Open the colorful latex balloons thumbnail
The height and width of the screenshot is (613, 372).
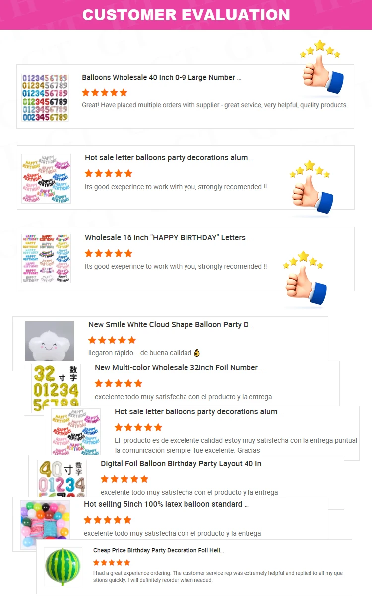tap(45, 524)
